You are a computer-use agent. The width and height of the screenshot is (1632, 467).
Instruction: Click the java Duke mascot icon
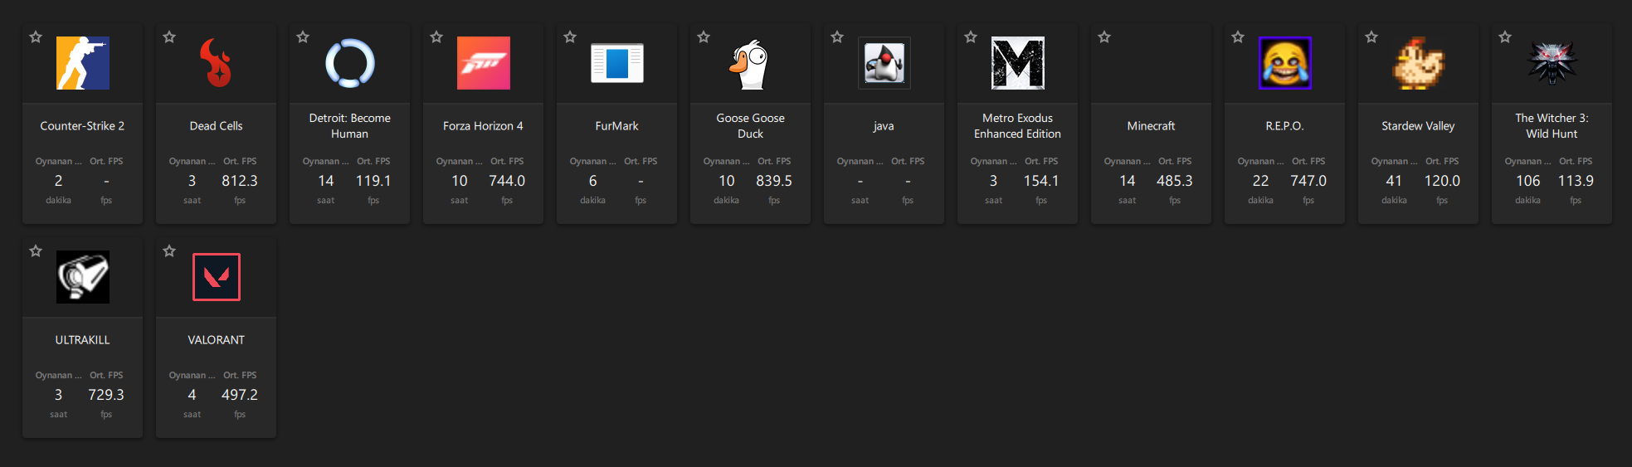(x=884, y=63)
